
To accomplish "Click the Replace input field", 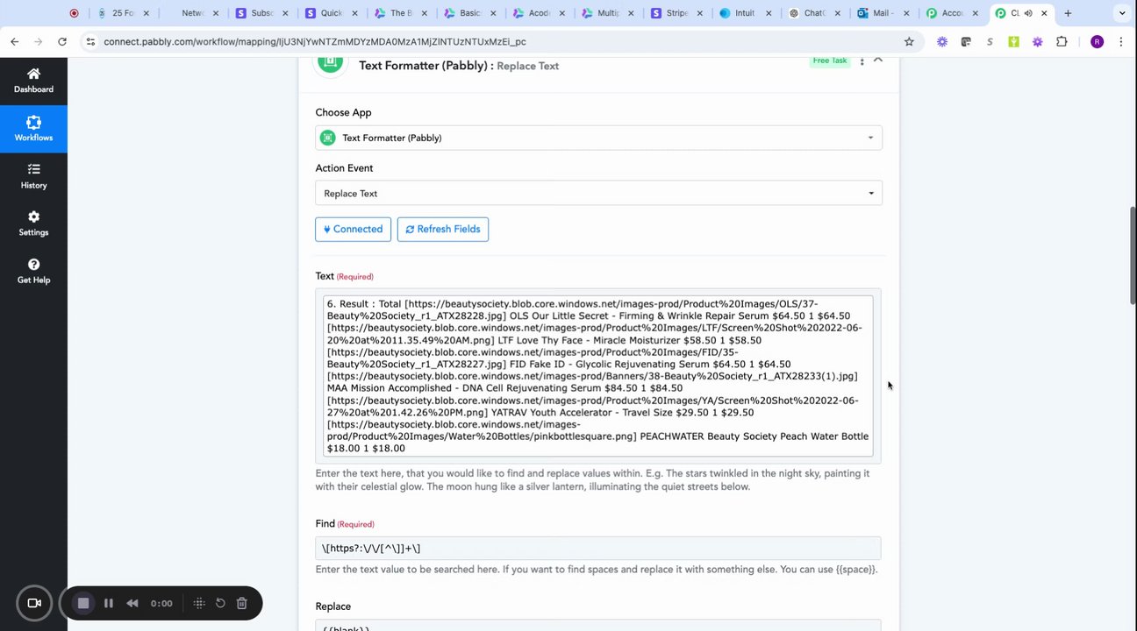I will click(597, 626).
